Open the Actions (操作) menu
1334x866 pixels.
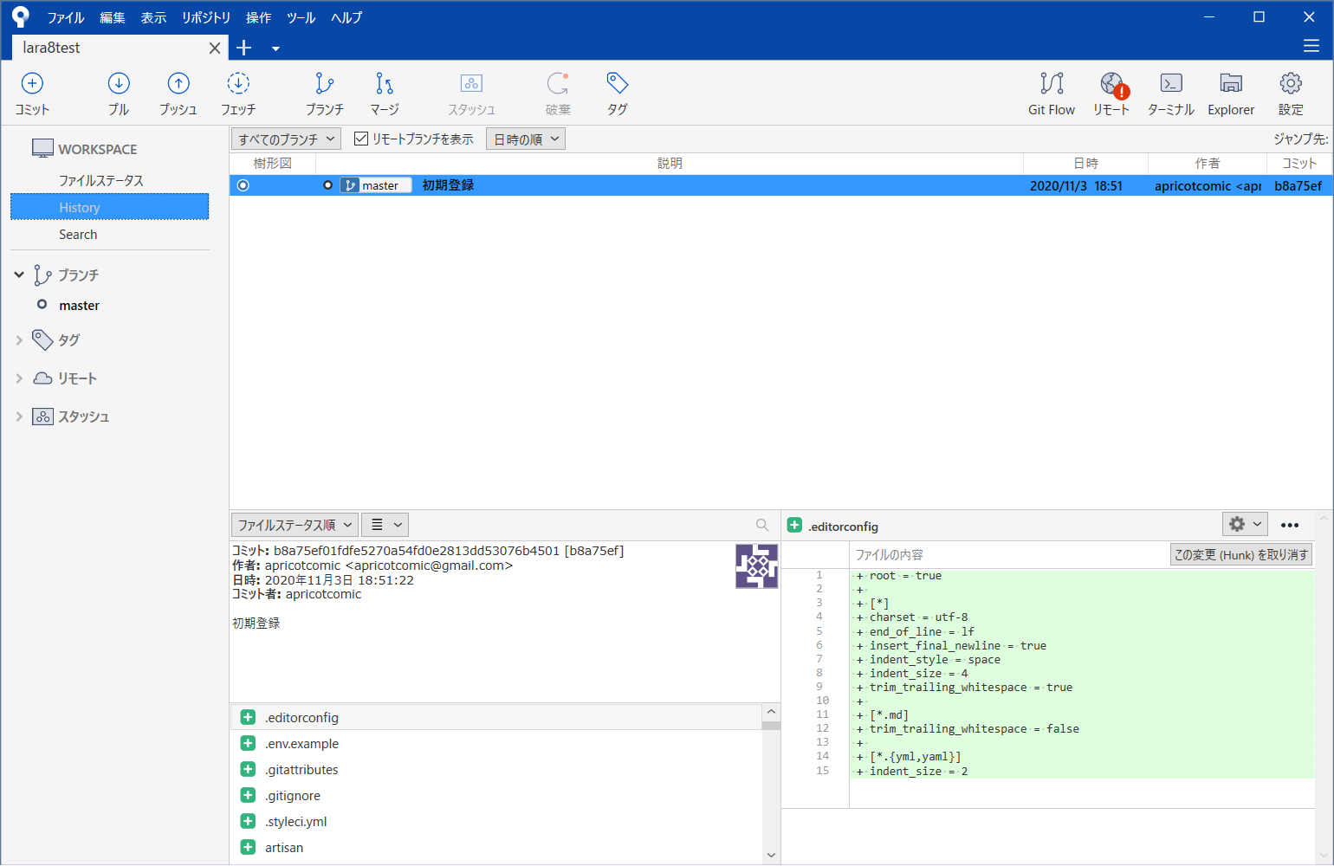tap(258, 17)
